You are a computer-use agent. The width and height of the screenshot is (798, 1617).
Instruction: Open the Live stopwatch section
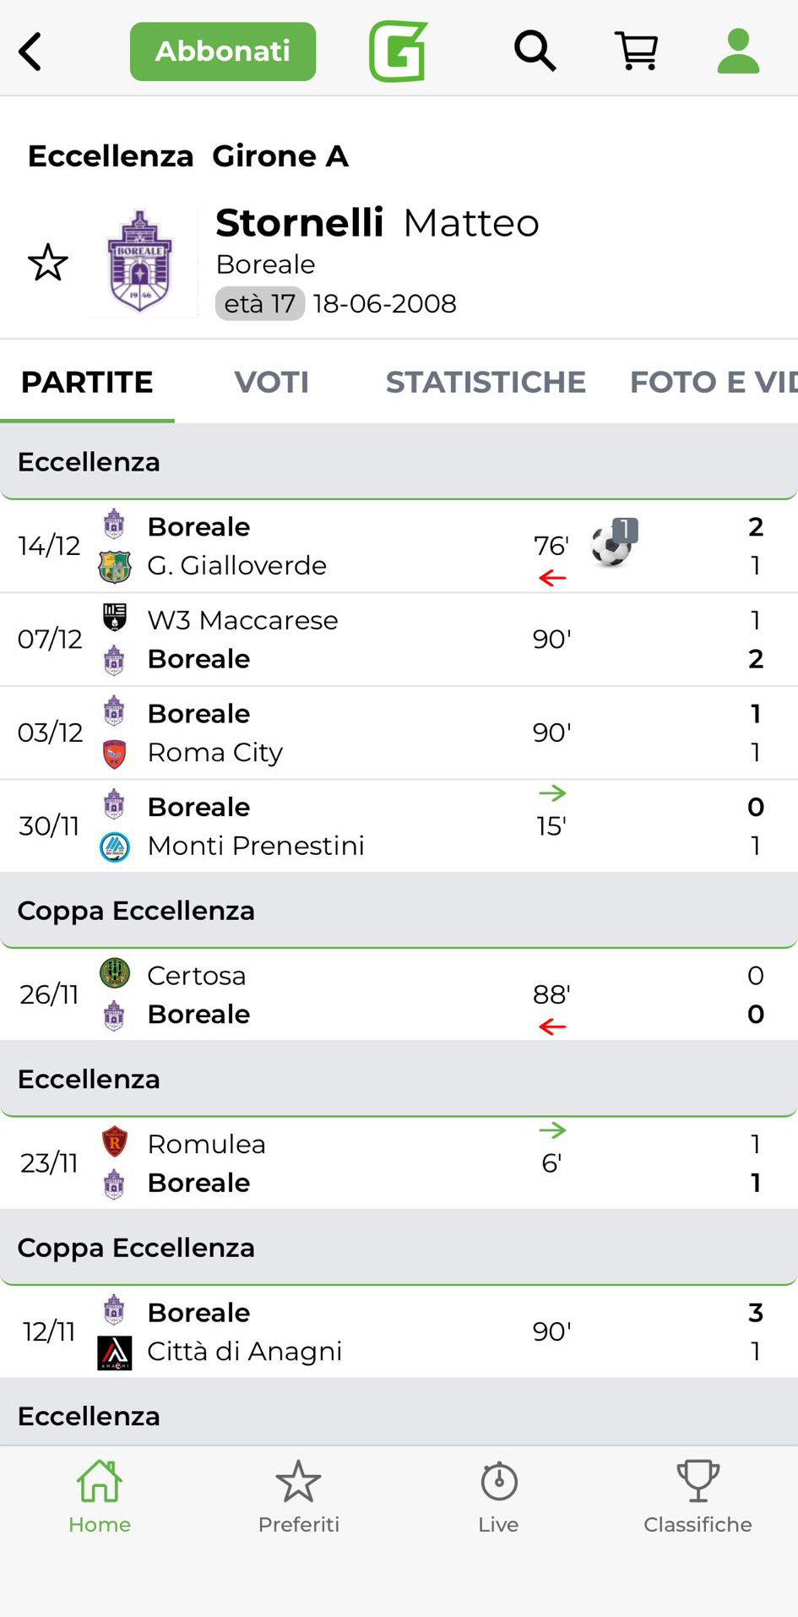pyautogui.click(x=498, y=1496)
